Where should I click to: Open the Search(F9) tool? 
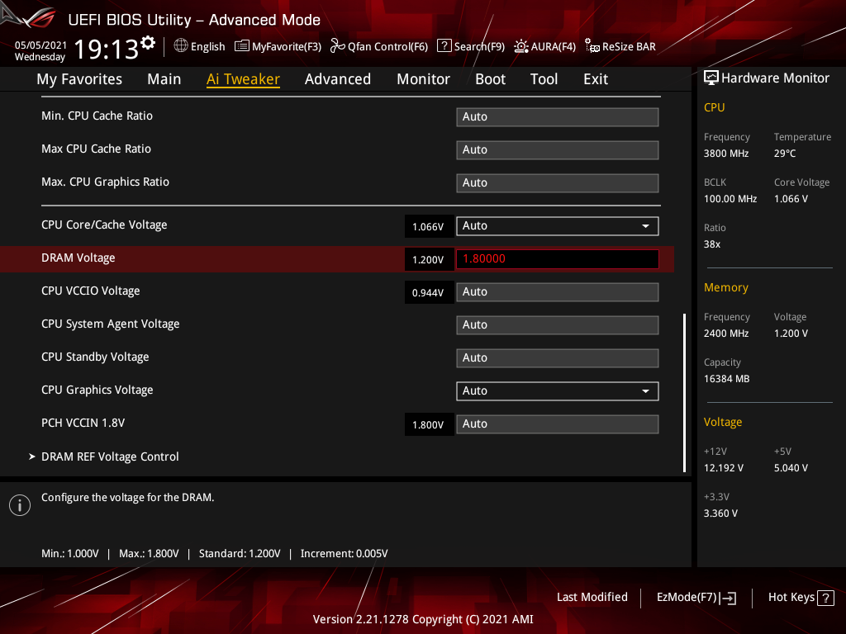coord(471,46)
